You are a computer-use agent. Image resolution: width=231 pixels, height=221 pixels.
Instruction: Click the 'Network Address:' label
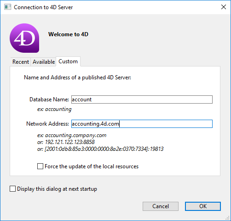pyautogui.click(x=47, y=124)
